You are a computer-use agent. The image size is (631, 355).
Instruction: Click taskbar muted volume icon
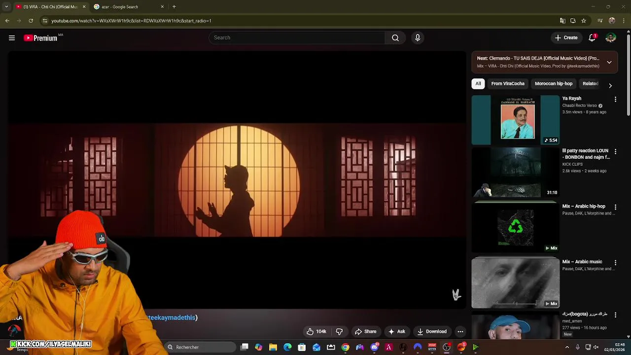pos(596,347)
